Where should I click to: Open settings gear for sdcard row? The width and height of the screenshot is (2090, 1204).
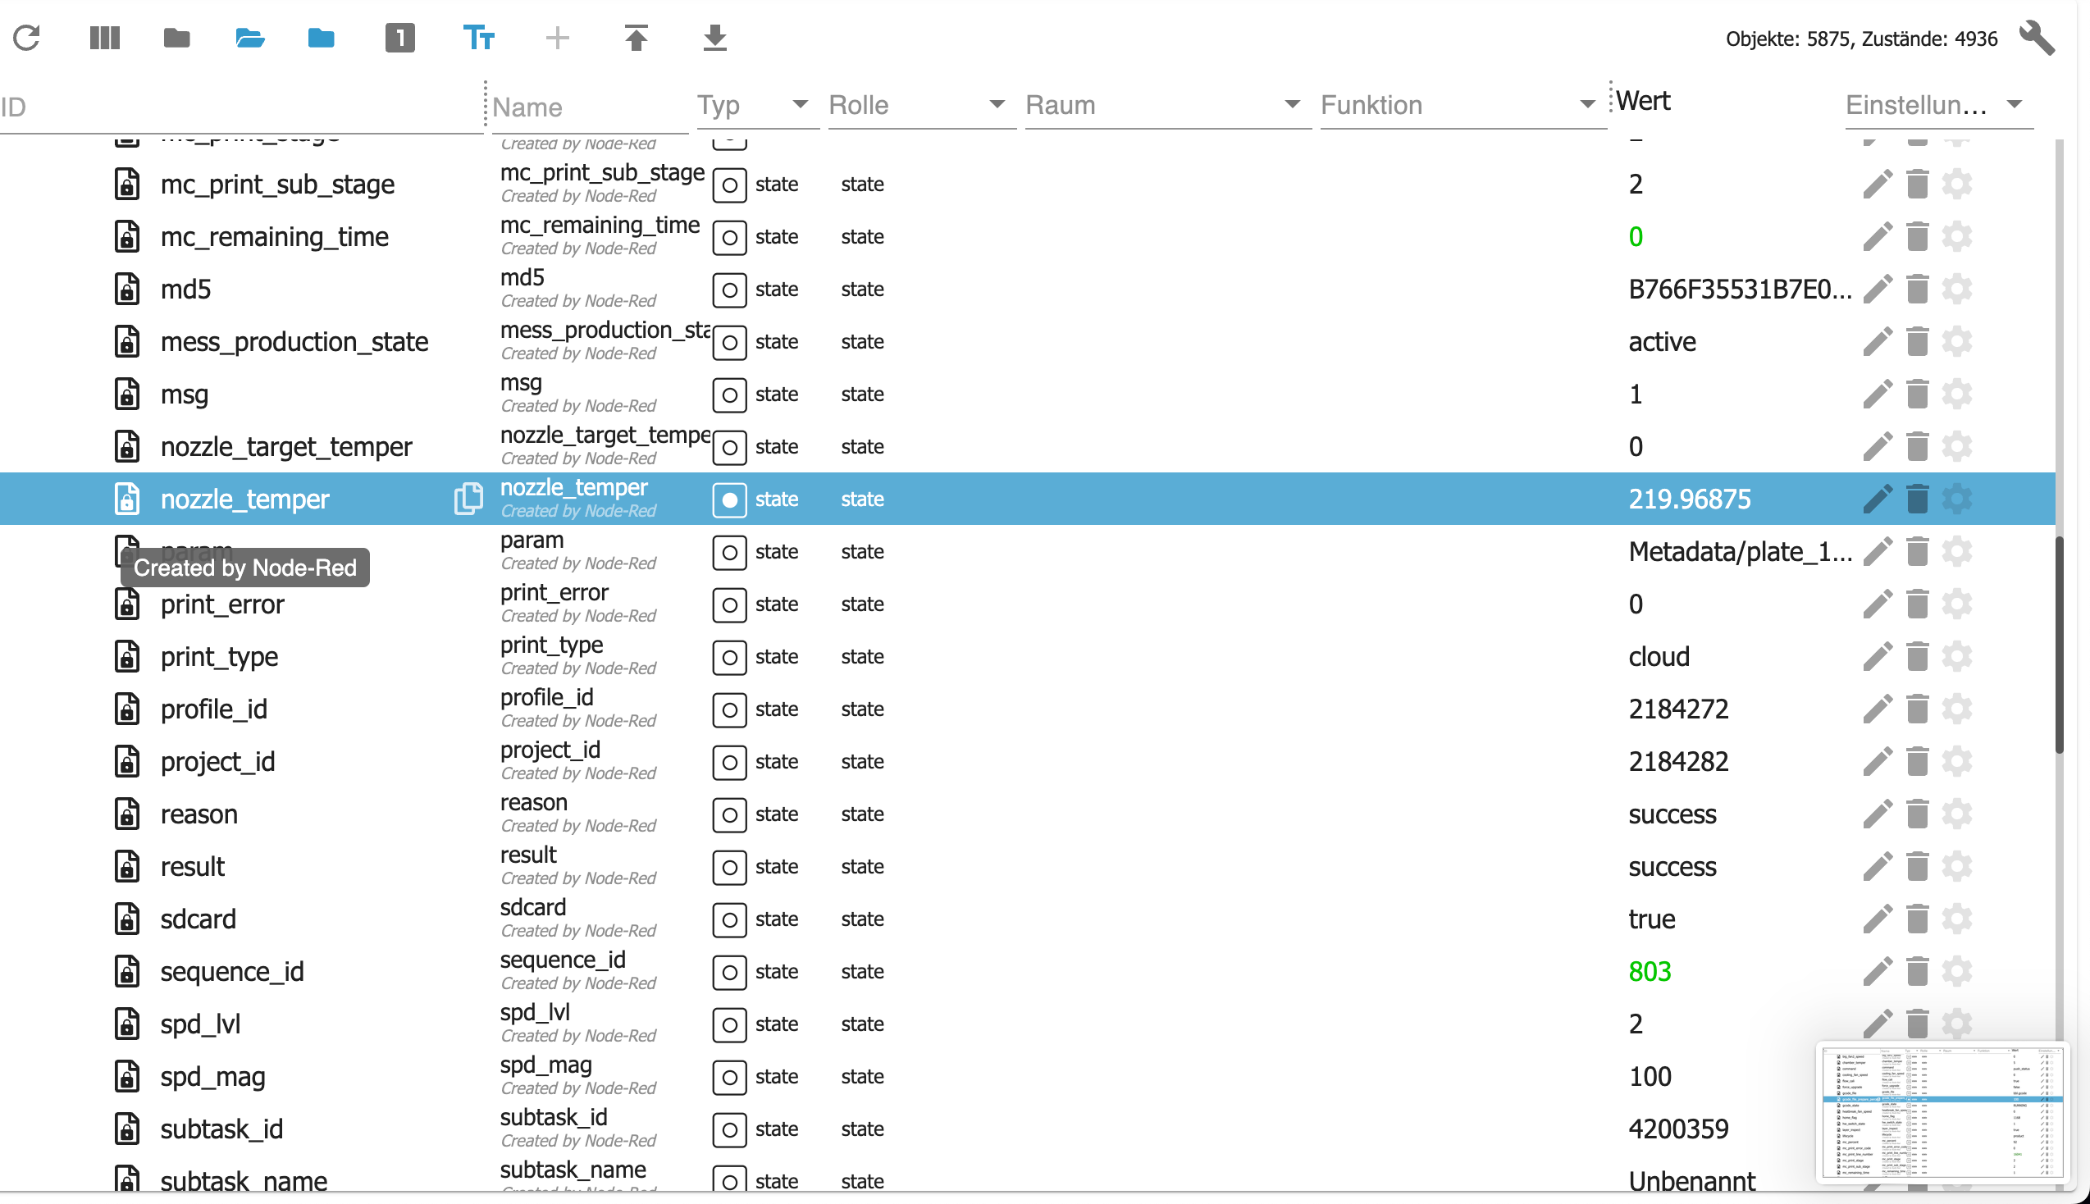1957,919
